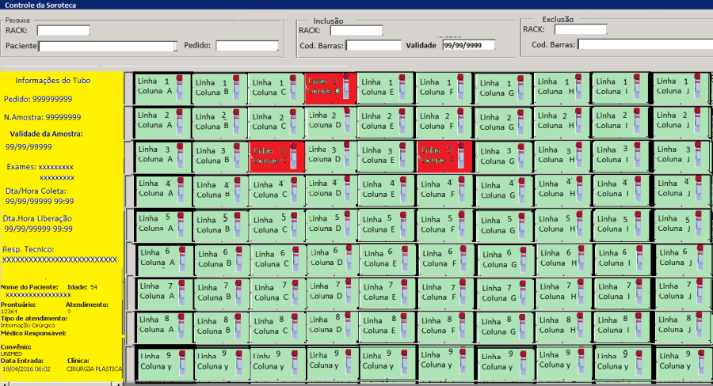Click the tube icon in Linha 7 Coluna D
This screenshot has height=386, width=713.
tap(349, 292)
